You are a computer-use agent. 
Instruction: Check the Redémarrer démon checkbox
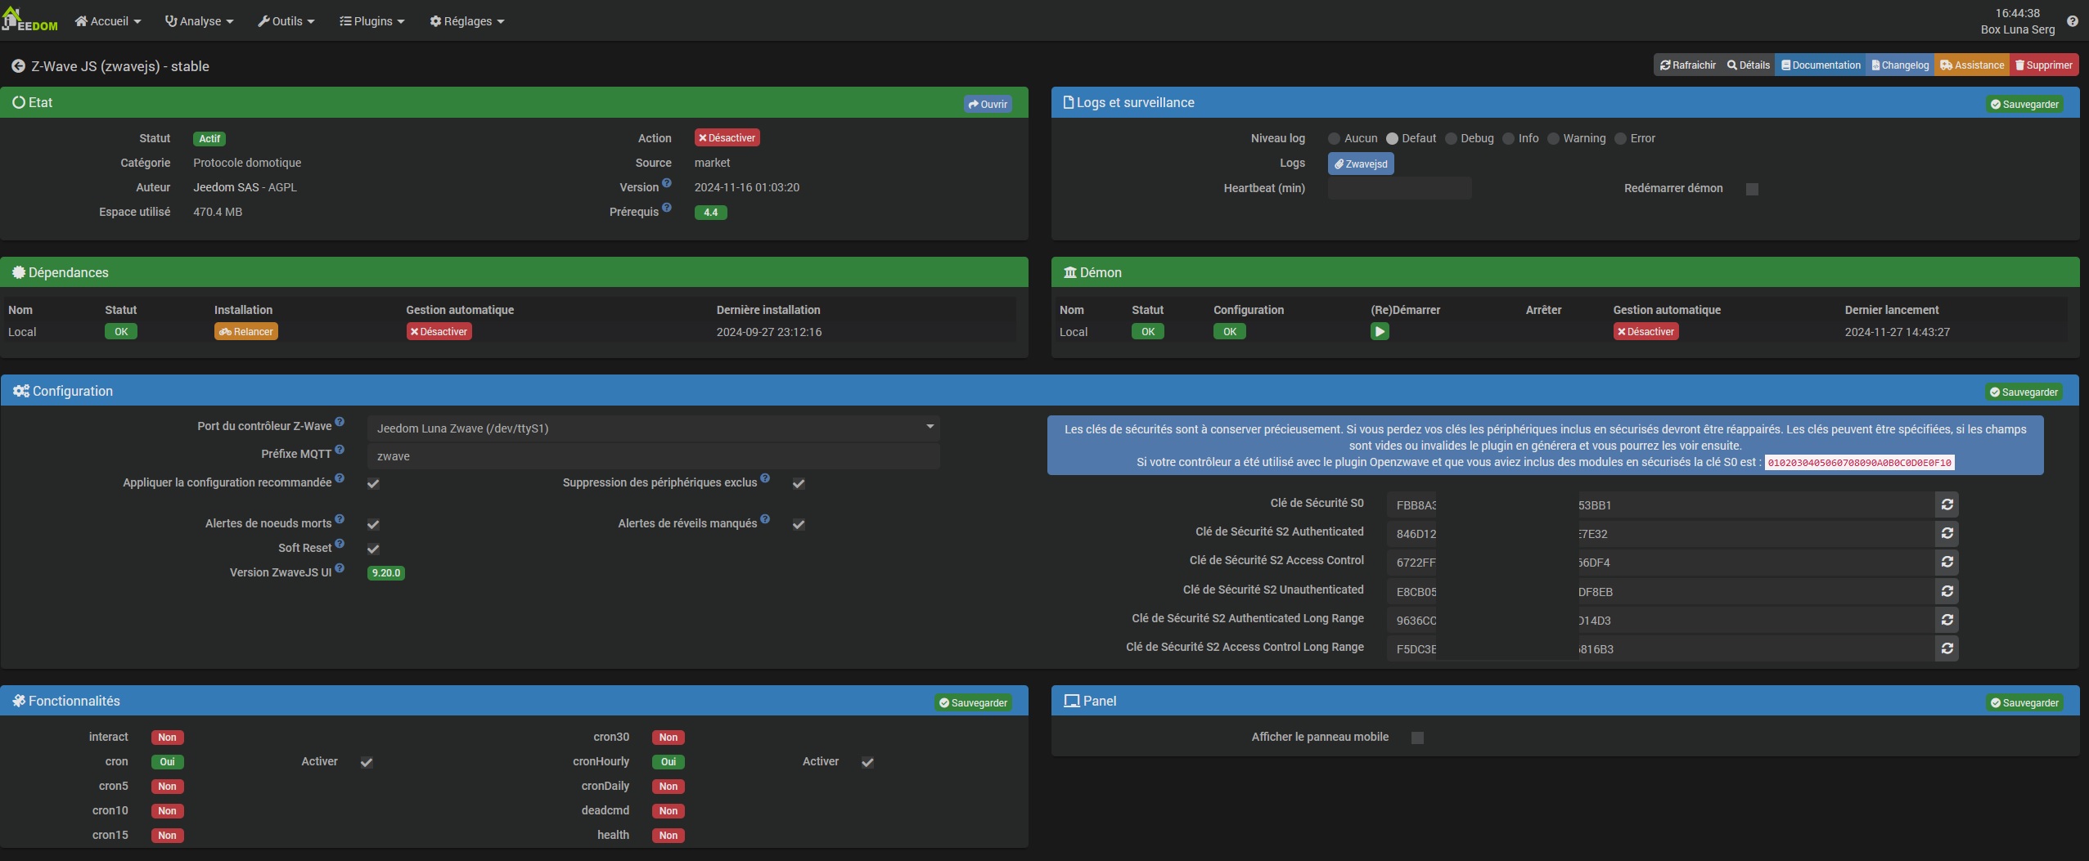coord(1752,189)
